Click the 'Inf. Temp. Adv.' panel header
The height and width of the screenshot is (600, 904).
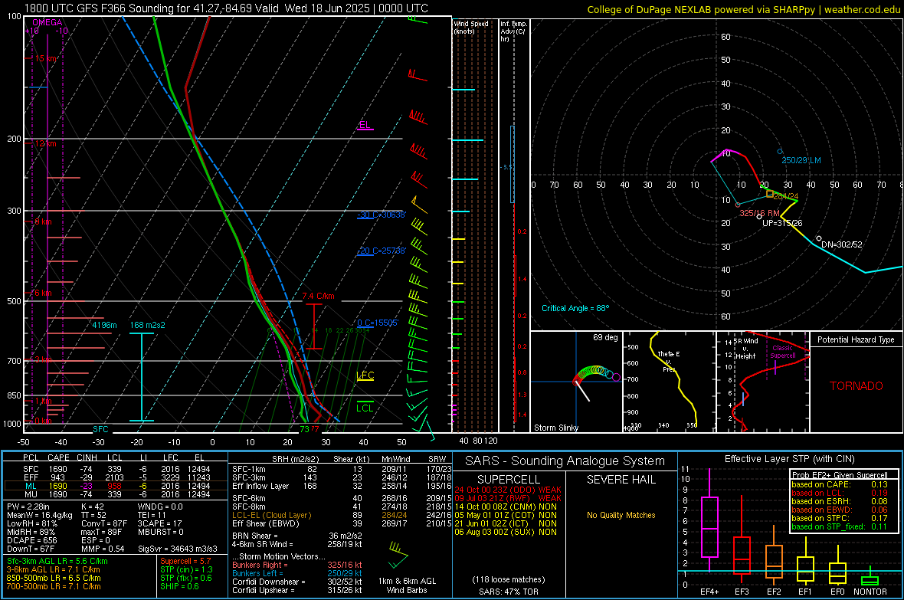click(x=514, y=31)
